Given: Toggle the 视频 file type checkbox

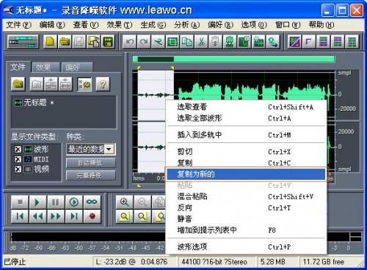Looking at the screenshot, I should pyautogui.click(x=18, y=169).
